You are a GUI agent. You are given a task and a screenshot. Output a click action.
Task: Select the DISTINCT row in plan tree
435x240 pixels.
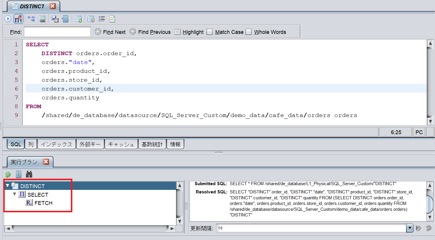point(91,186)
